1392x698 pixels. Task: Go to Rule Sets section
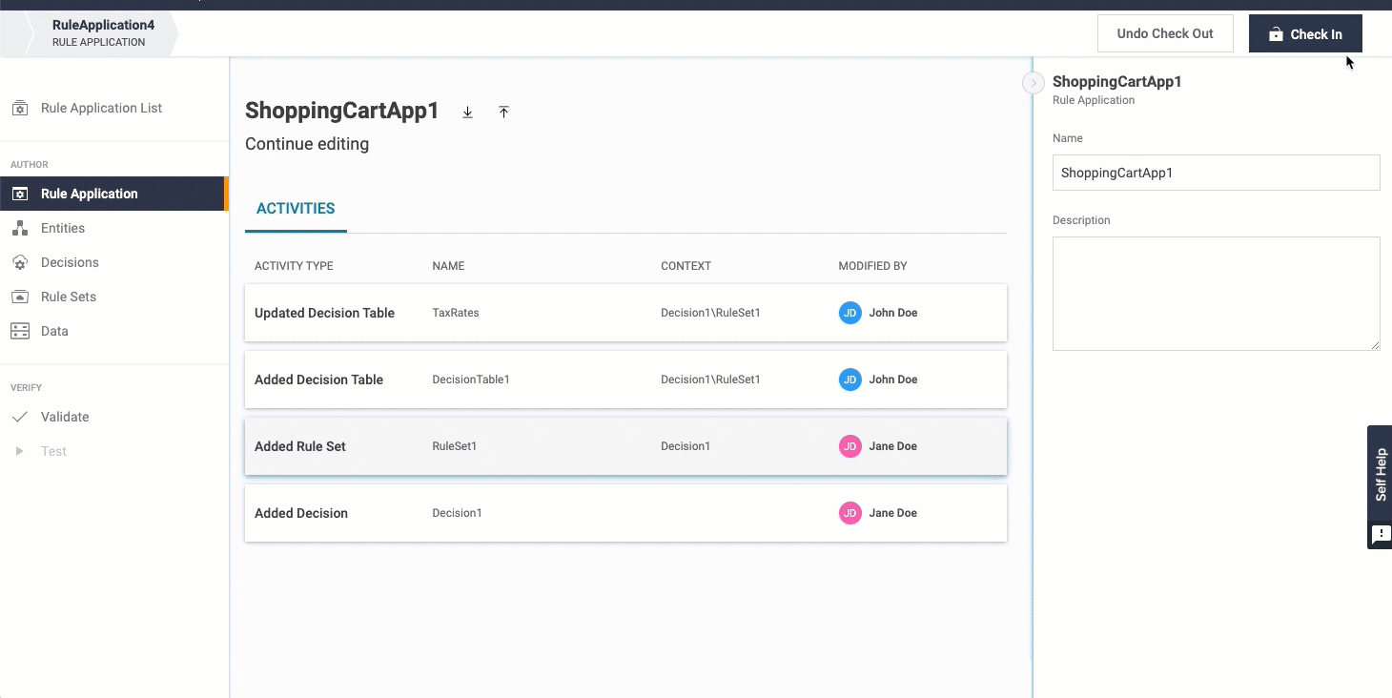[69, 297]
